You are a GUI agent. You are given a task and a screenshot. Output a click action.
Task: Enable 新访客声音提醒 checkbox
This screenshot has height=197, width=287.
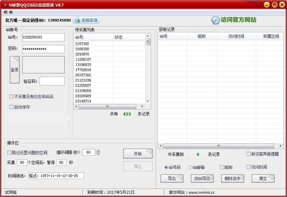pyautogui.click(x=248, y=154)
